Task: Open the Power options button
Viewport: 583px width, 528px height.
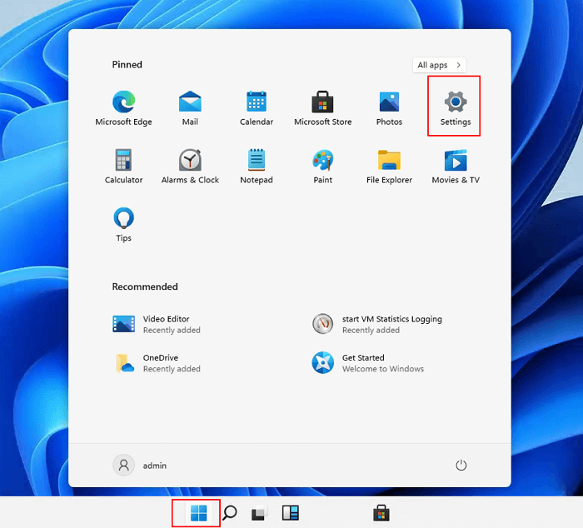Action: [461, 465]
